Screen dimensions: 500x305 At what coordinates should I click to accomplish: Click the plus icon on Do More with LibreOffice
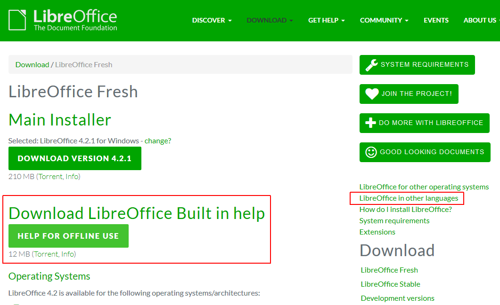coord(370,123)
